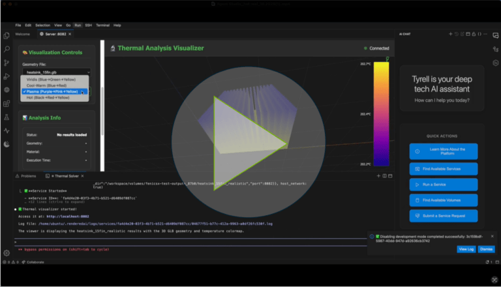
Task: Open the Search icon in the activity bar
Action: (7, 49)
